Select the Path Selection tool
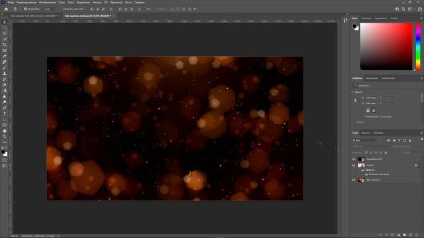The width and height of the screenshot is (424, 238). pyautogui.click(x=5, y=119)
